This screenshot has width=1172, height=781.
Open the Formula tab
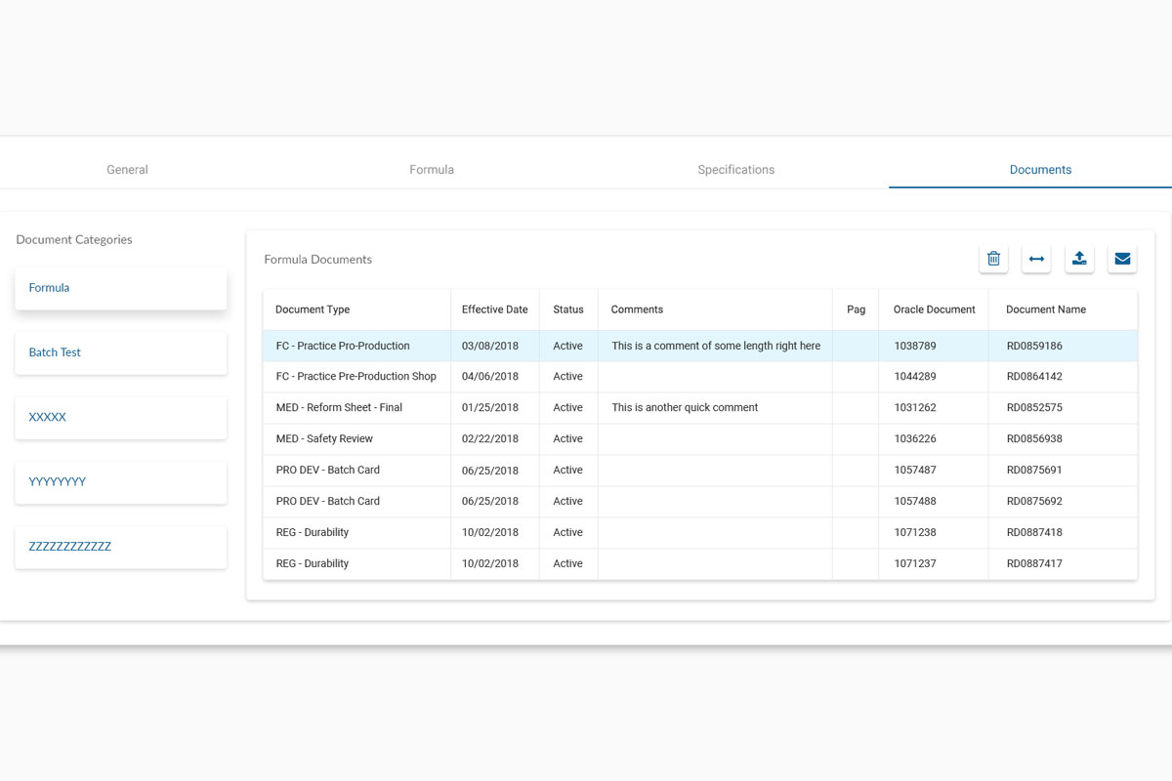pos(432,170)
